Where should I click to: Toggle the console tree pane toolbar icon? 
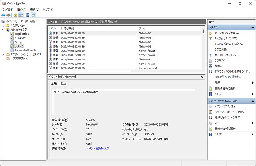coord(21,15)
